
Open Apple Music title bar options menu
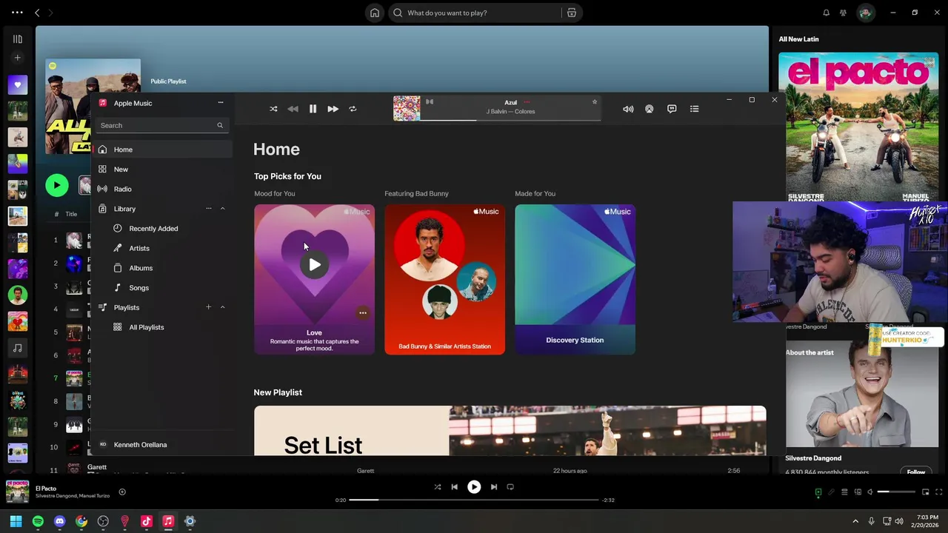pos(220,103)
